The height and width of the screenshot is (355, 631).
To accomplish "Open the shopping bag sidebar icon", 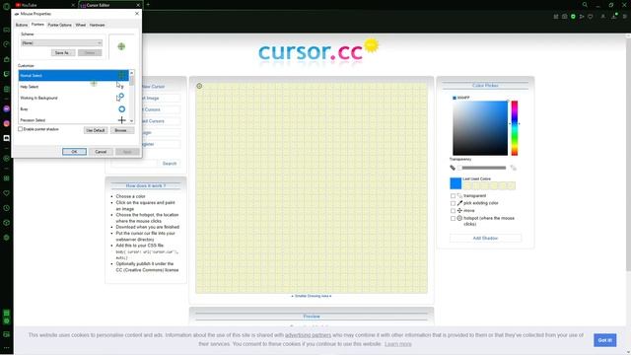I will [6, 59].
